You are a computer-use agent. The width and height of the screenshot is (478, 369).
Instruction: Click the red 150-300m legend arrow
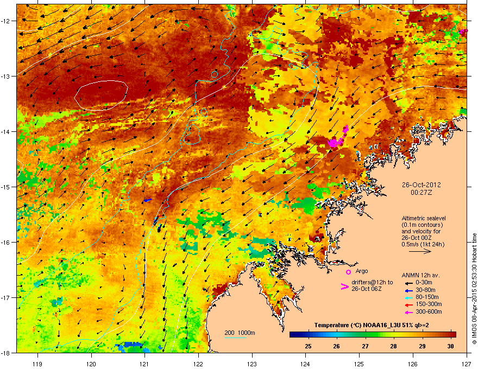tap(408, 305)
